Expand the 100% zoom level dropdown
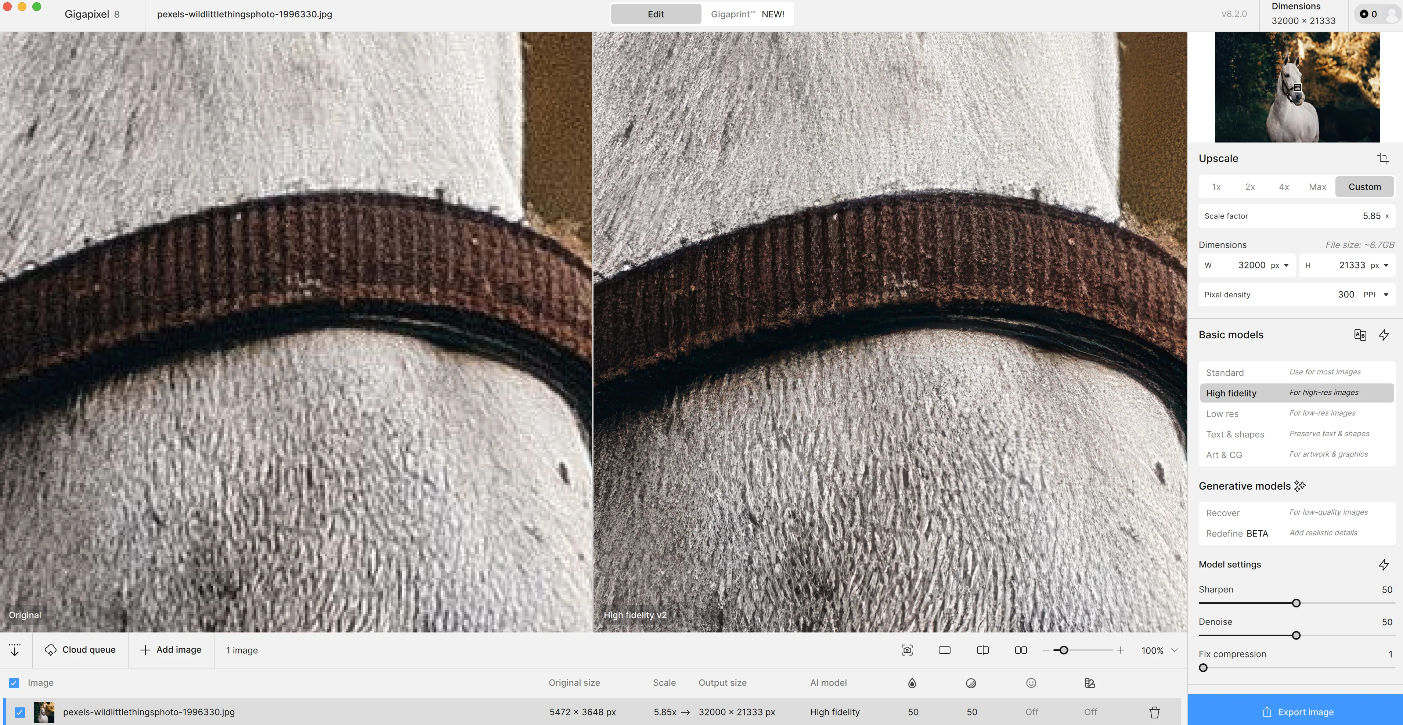1403x725 pixels. 1174,650
